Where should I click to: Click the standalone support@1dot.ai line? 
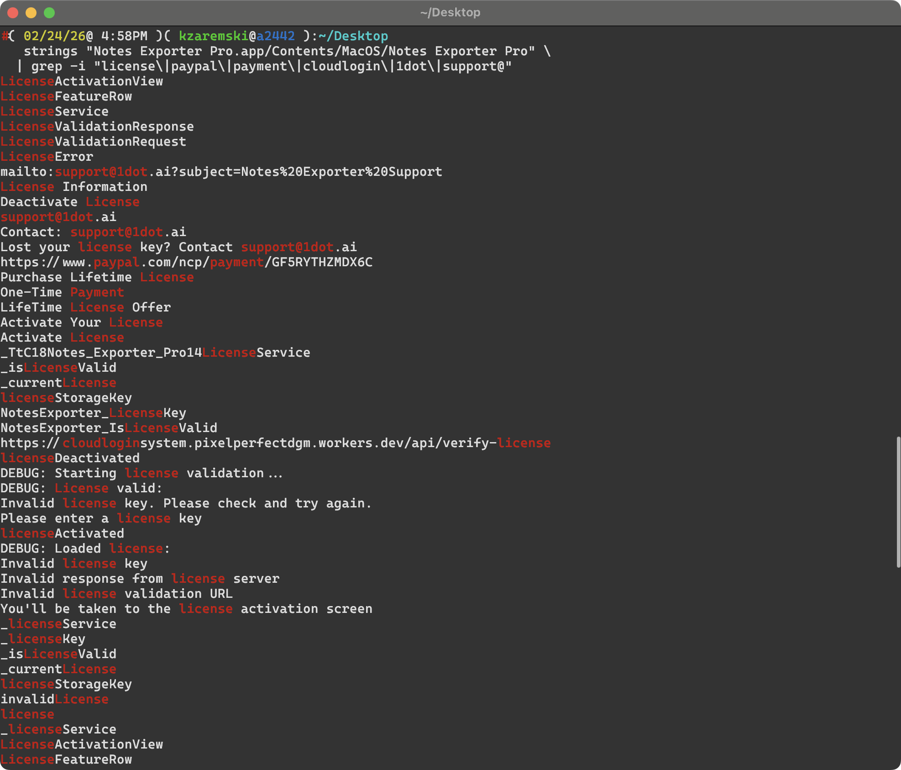[58, 216]
